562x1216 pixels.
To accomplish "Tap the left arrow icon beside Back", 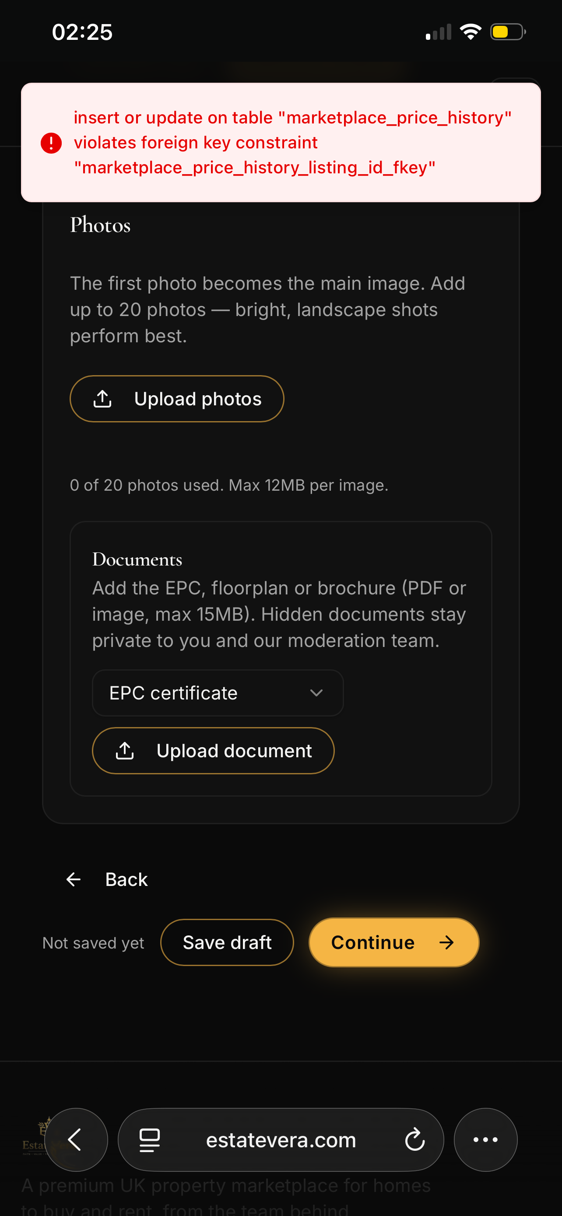I will pos(74,879).
